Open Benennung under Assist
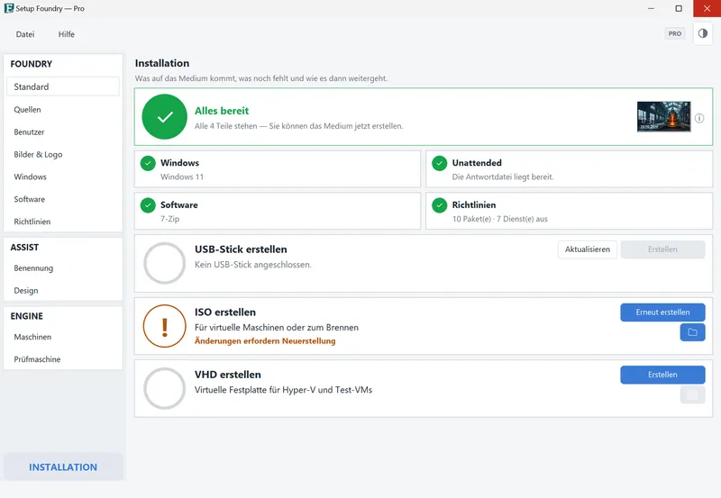This screenshot has height=498, width=721. [63, 267]
